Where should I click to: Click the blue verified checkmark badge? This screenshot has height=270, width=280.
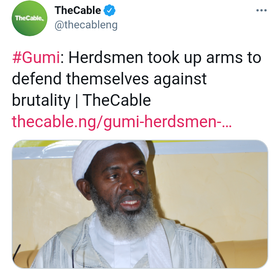pyautogui.click(x=109, y=11)
